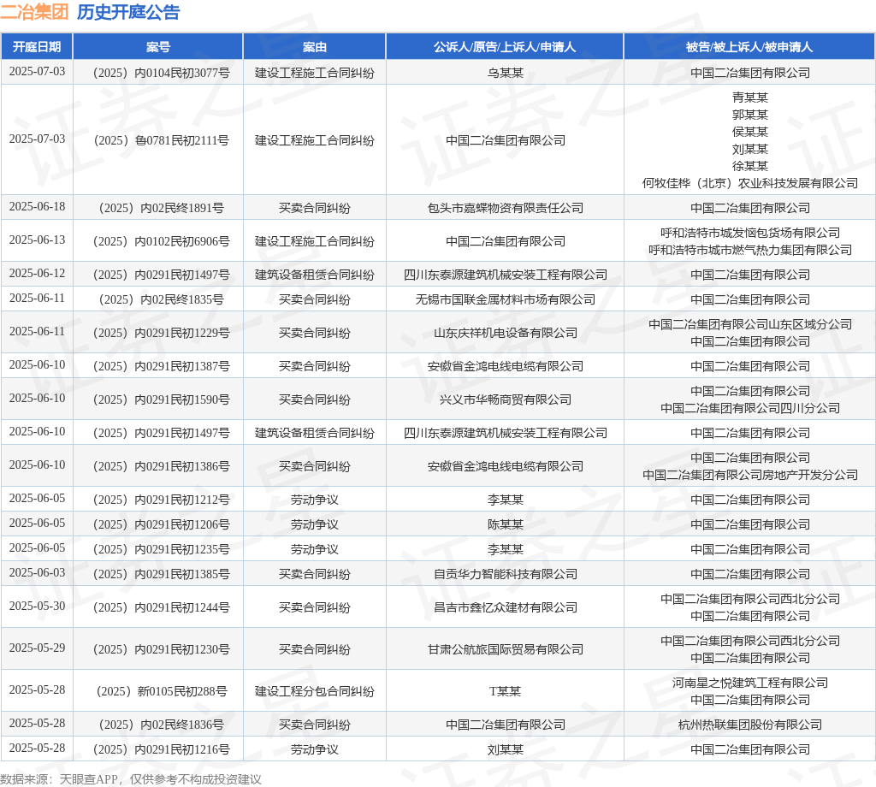This screenshot has height=787, width=876.
Task: Click case cause 建设工程分包合同纠纷
Action: pos(315,691)
